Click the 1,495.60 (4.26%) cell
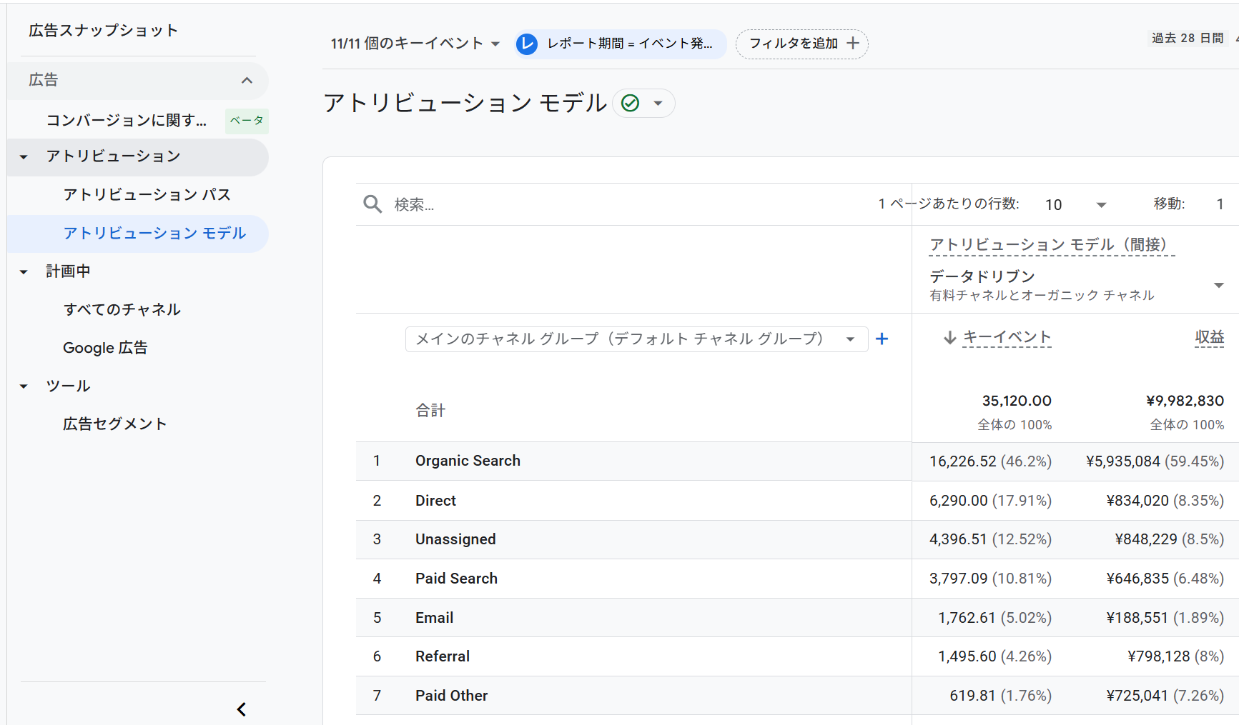Image resolution: width=1239 pixels, height=725 pixels. click(994, 656)
